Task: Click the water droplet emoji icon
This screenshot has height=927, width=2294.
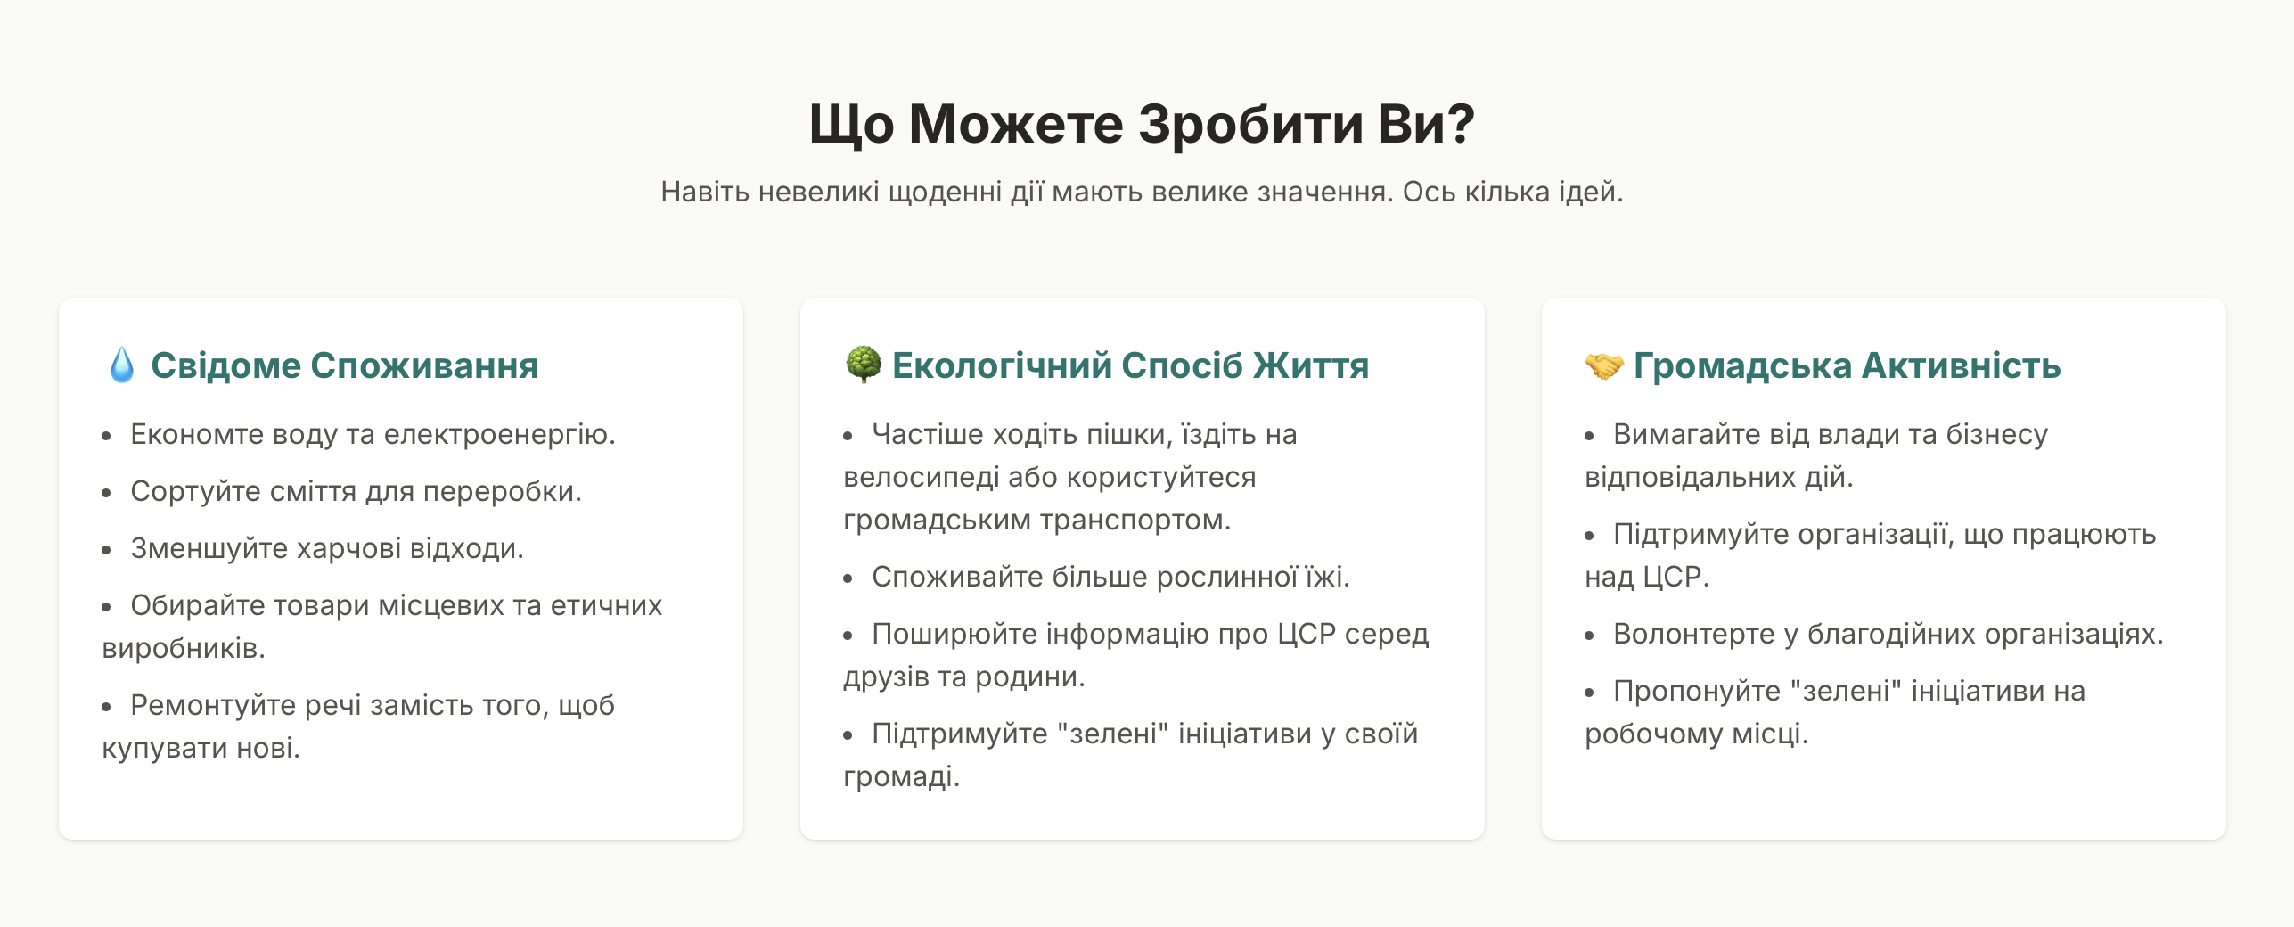Action: (122, 365)
